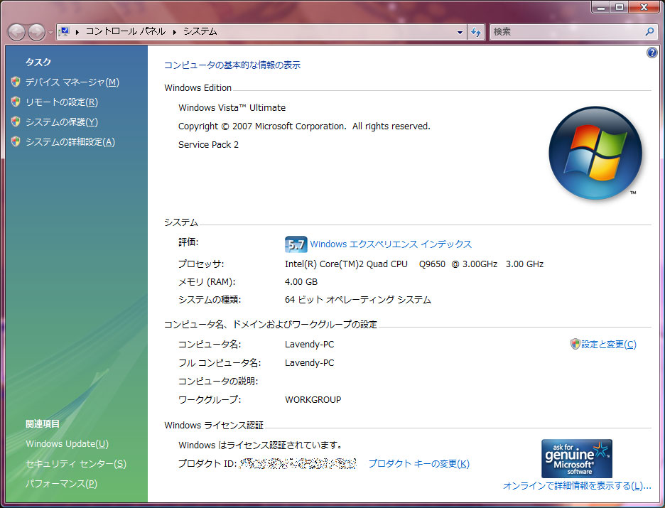Click プロダクト キーの変更(K) link

pyautogui.click(x=418, y=463)
